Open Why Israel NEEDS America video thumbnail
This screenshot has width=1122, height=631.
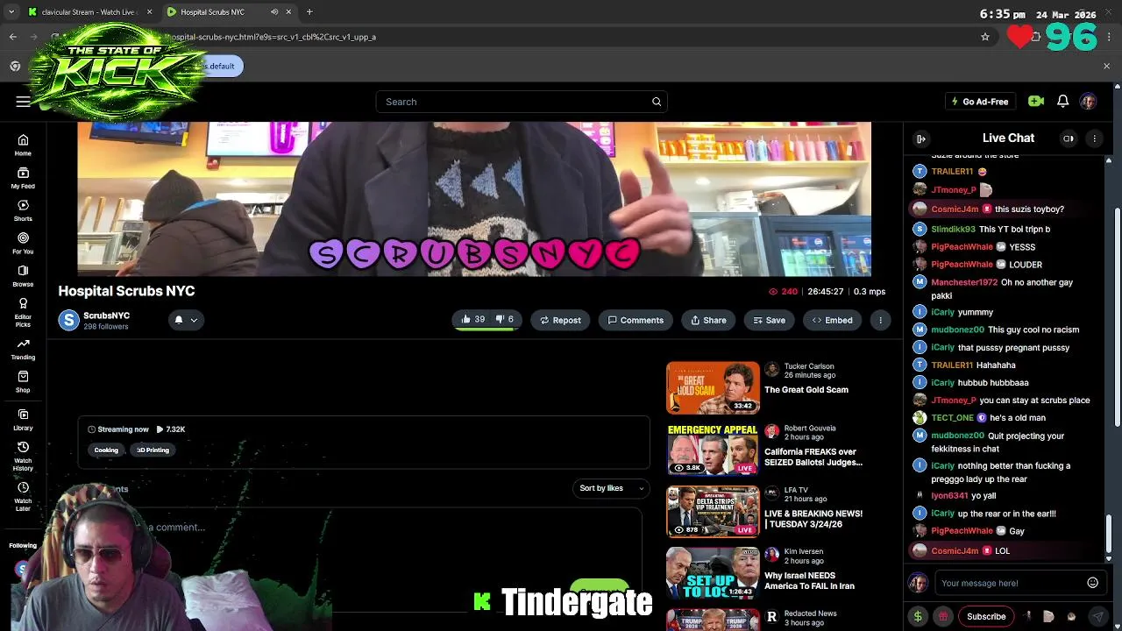(x=713, y=573)
